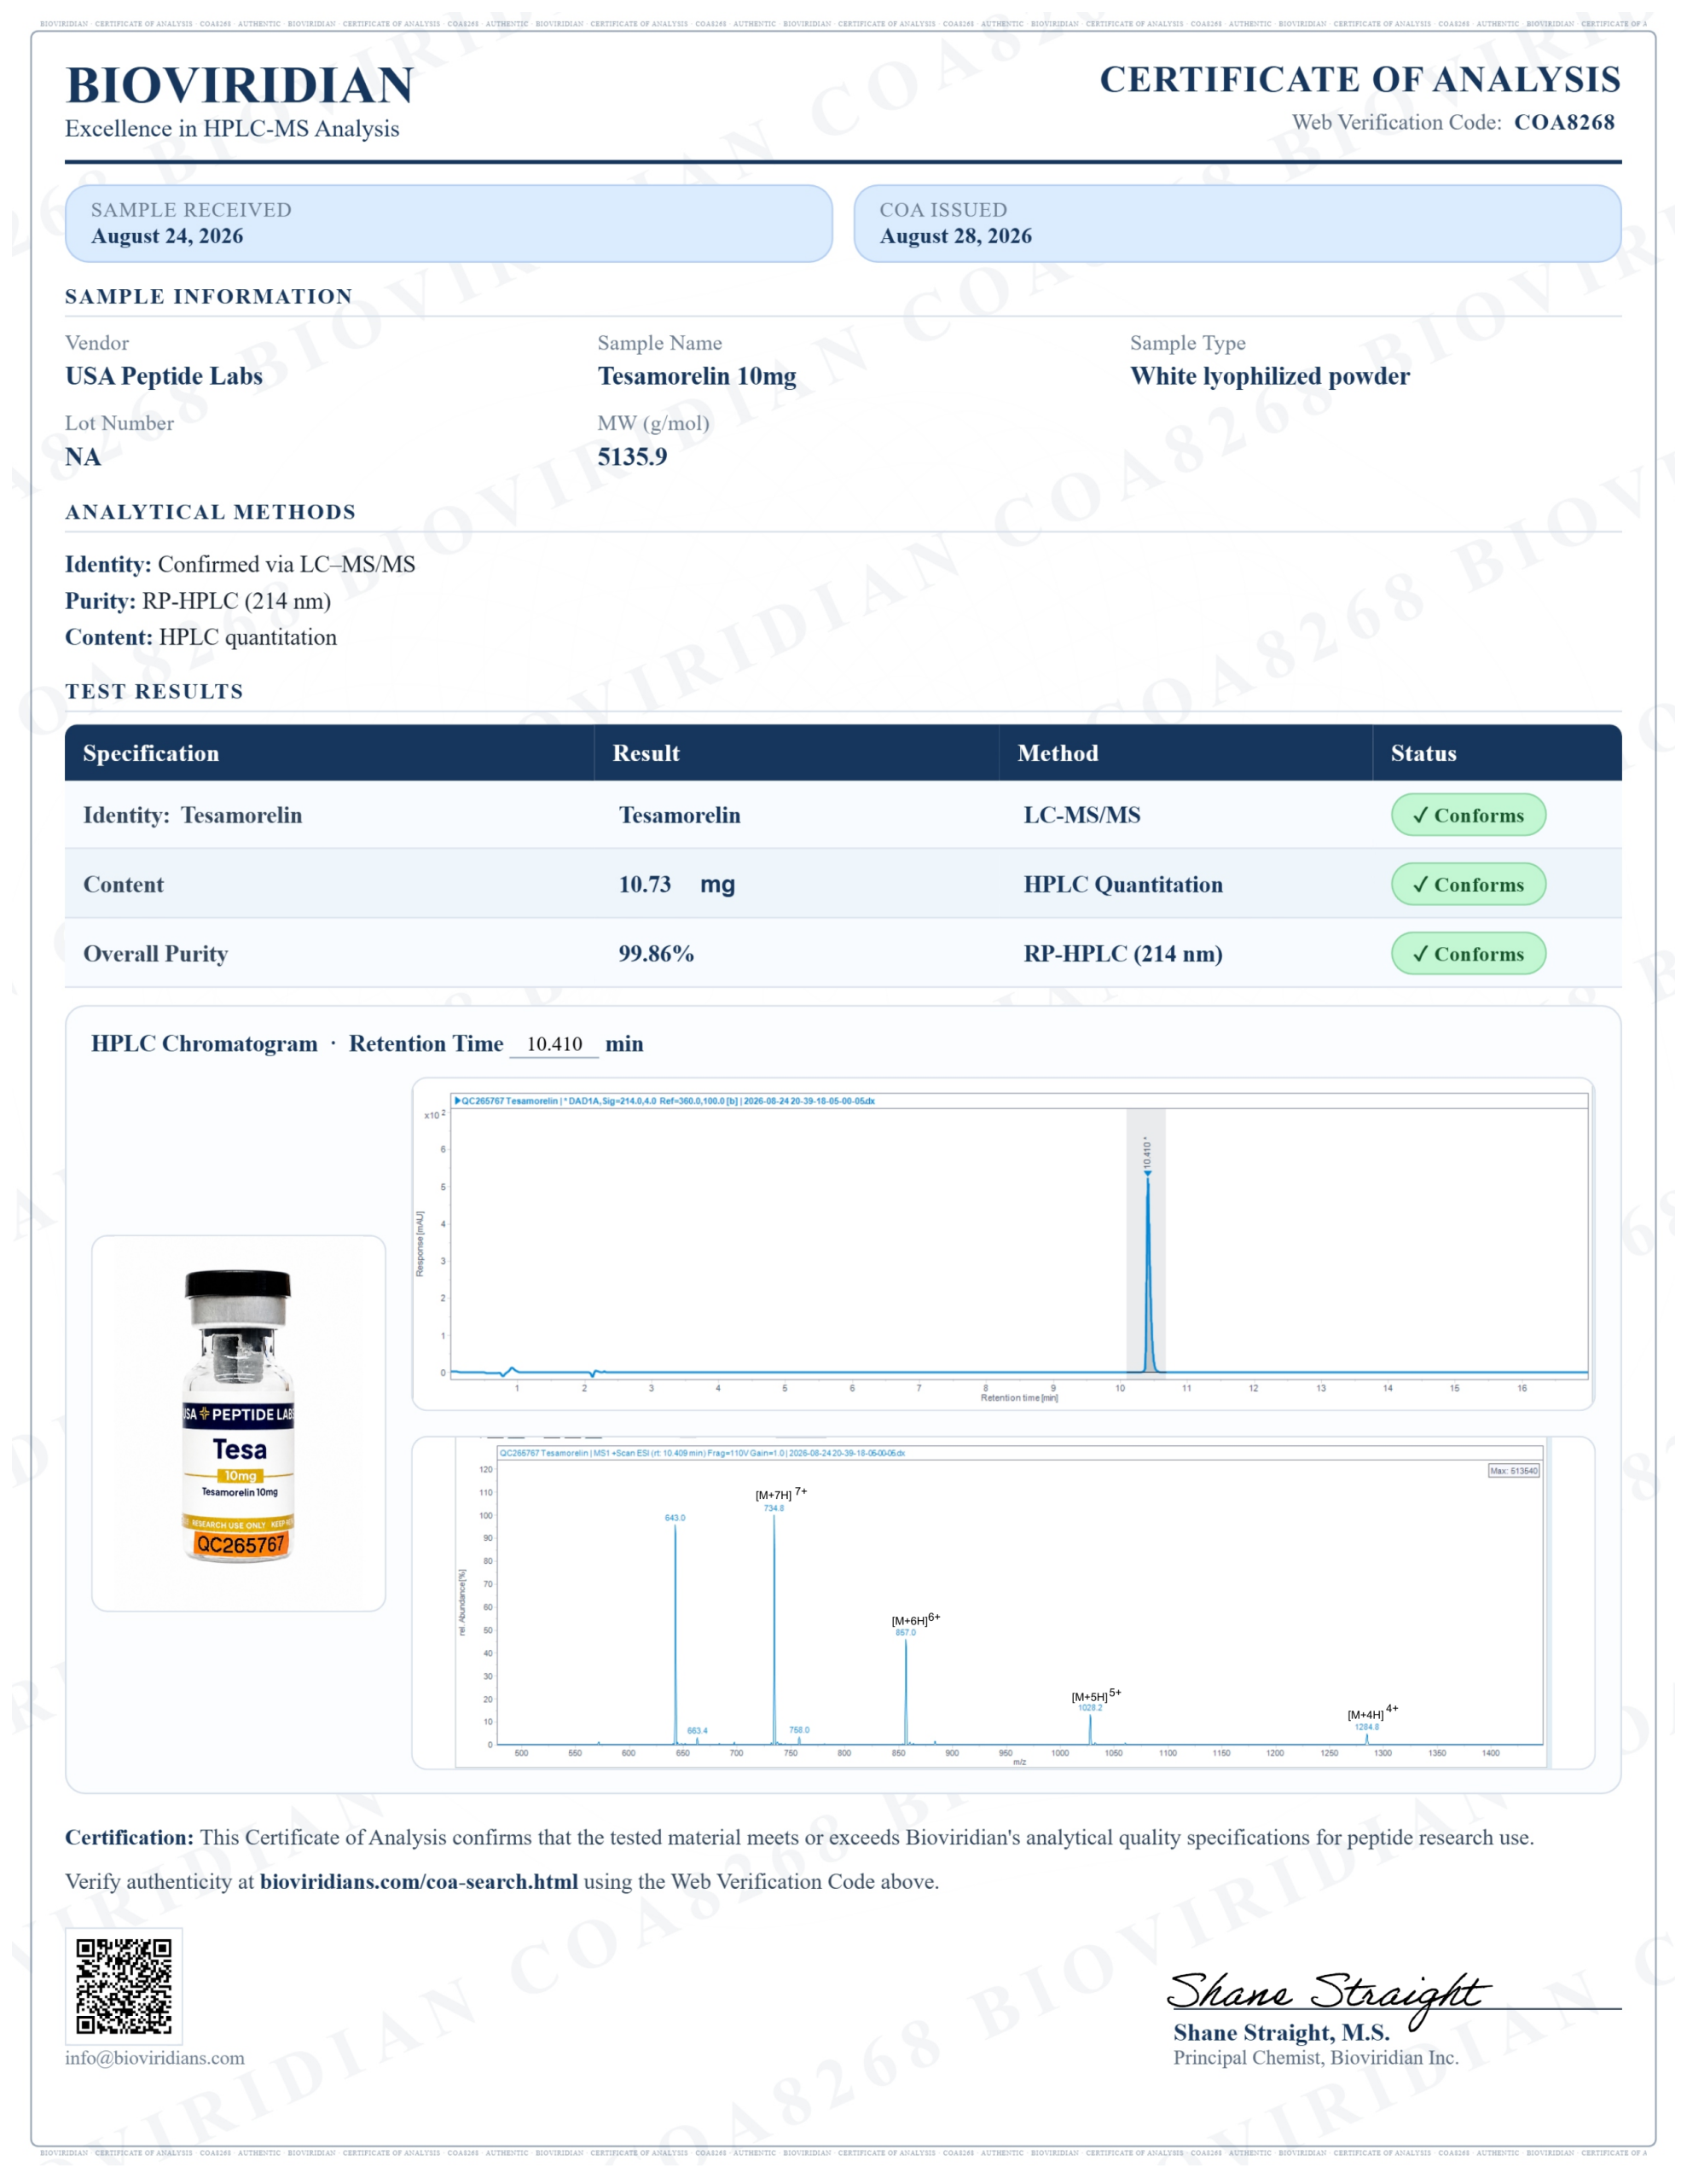Screen dimensions: 1687x2184
Task: Click the [M+4H]4+ peak label
Action: tap(1373, 1713)
